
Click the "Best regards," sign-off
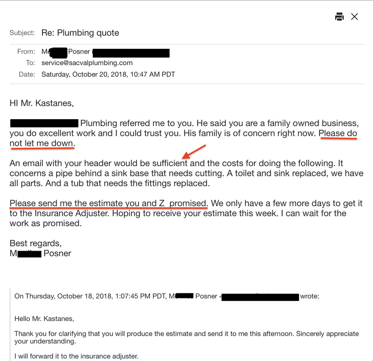click(35, 243)
